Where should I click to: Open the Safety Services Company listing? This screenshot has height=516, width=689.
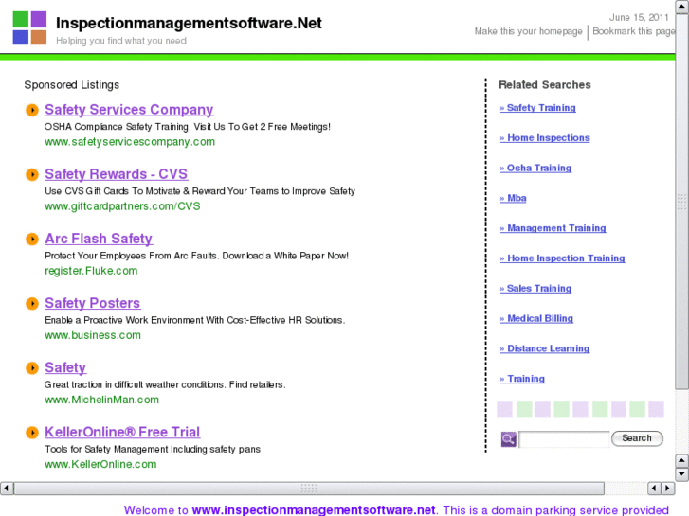point(129,109)
